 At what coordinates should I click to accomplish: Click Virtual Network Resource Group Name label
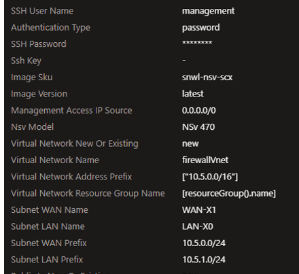(88, 193)
